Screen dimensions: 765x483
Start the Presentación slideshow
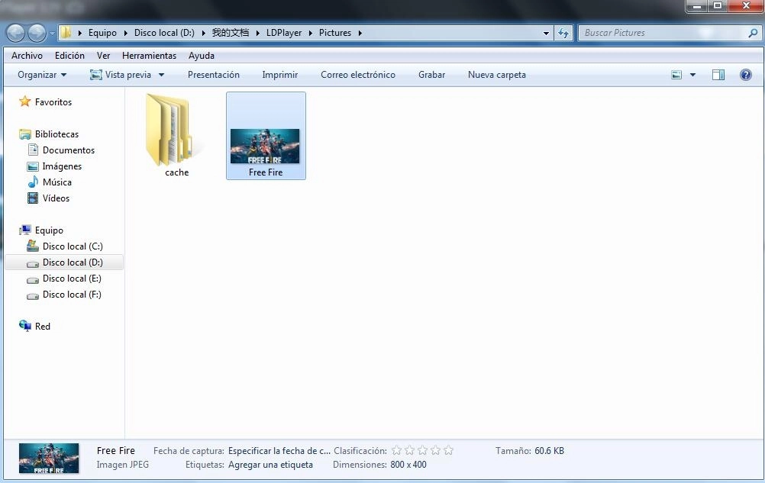click(214, 75)
